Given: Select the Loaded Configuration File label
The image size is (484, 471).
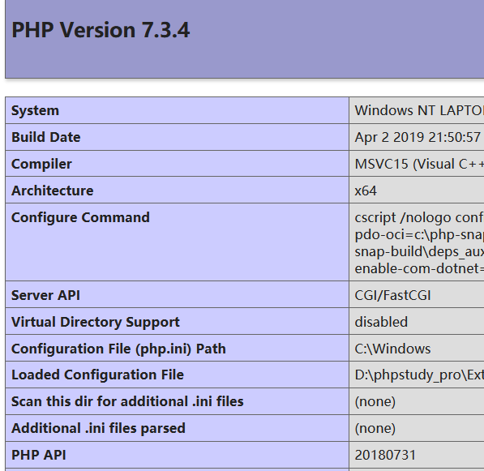Looking at the screenshot, I should coord(97,375).
